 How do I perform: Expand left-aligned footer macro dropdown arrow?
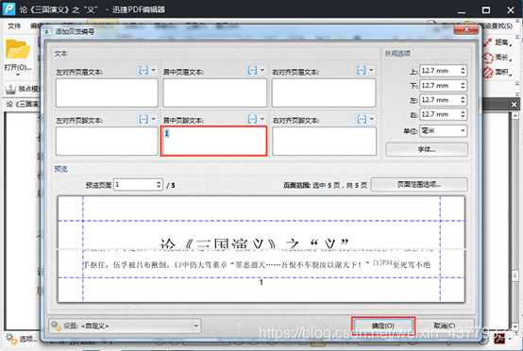click(154, 119)
